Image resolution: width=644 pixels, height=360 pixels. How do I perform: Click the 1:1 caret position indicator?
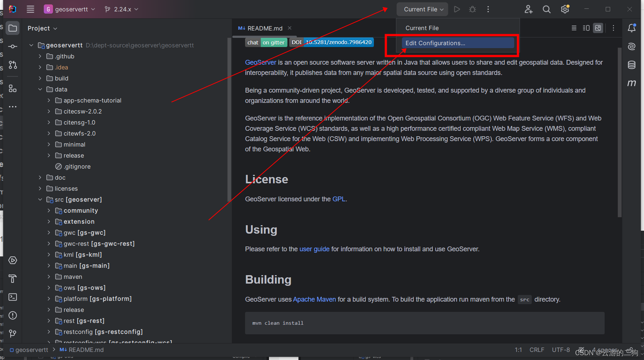(x=519, y=350)
